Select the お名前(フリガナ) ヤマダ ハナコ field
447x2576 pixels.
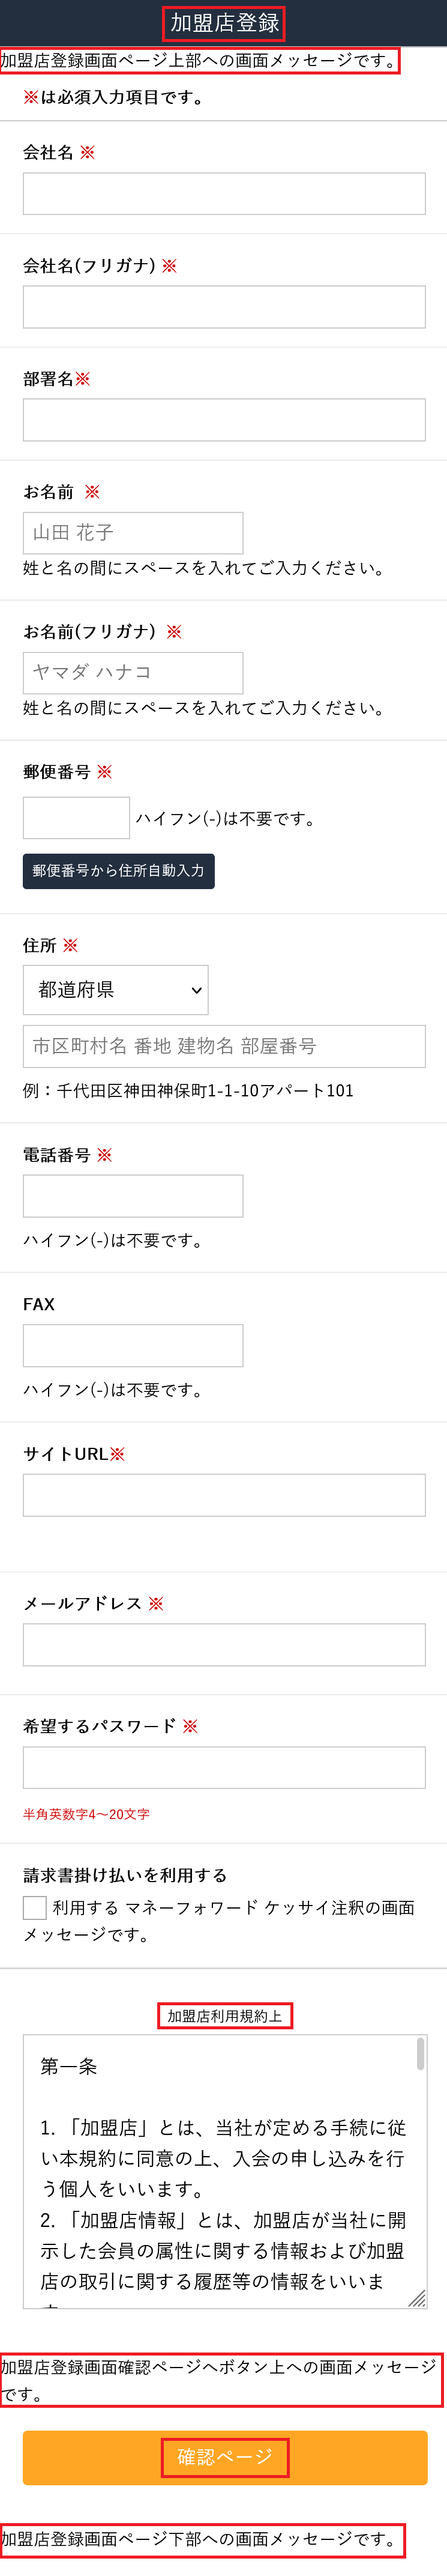(x=133, y=673)
